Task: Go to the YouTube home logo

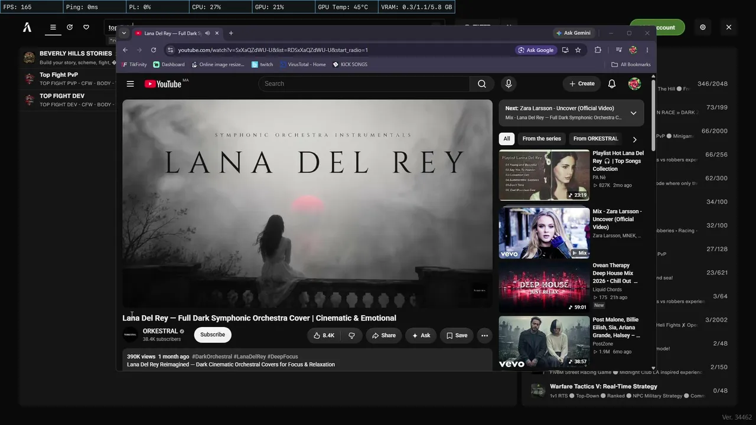Action: [x=163, y=84]
